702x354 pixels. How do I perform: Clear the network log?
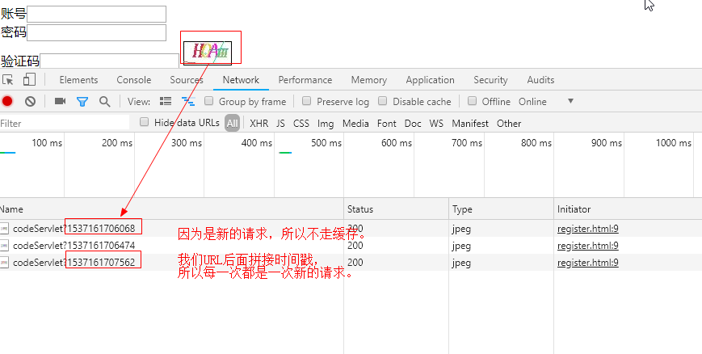[30, 101]
